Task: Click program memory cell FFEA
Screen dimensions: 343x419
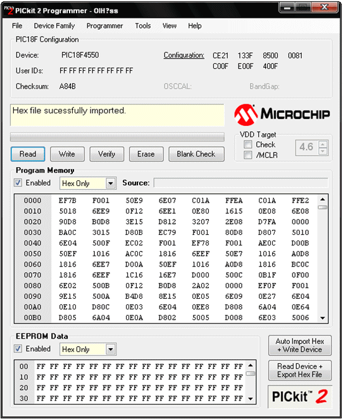Action: pos(234,201)
